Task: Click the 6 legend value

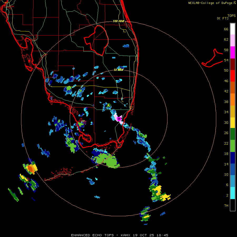Action: coord(227,185)
